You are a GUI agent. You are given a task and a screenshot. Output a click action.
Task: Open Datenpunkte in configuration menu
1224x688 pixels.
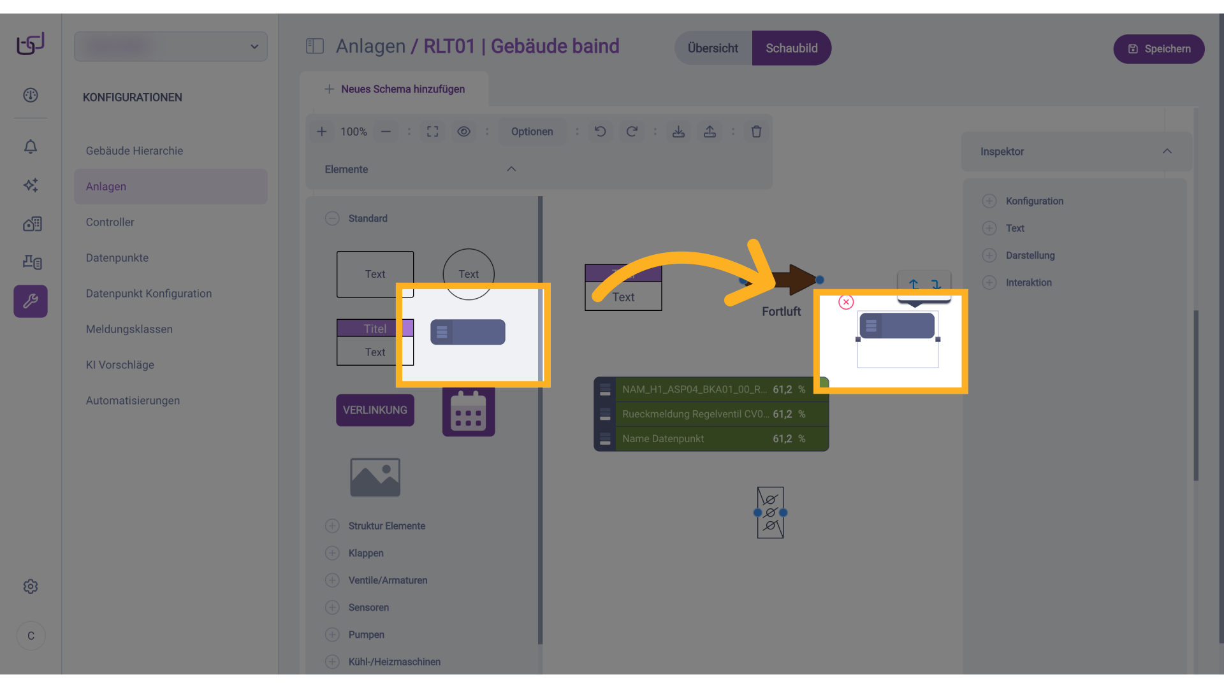point(117,258)
